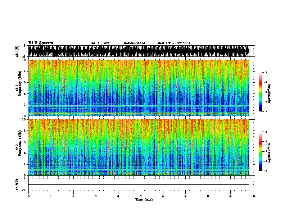Click time axis tick label '6'
The image size is (285, 220).
coord(163,196)
